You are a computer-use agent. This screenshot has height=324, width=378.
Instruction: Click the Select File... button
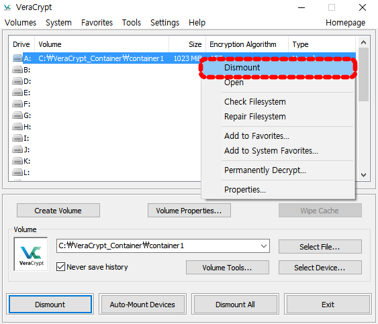click(320, 247)
